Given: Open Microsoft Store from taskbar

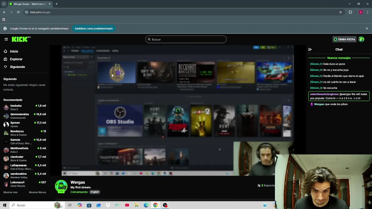Looking at the screenshot, I should click(x=89, y=205).
